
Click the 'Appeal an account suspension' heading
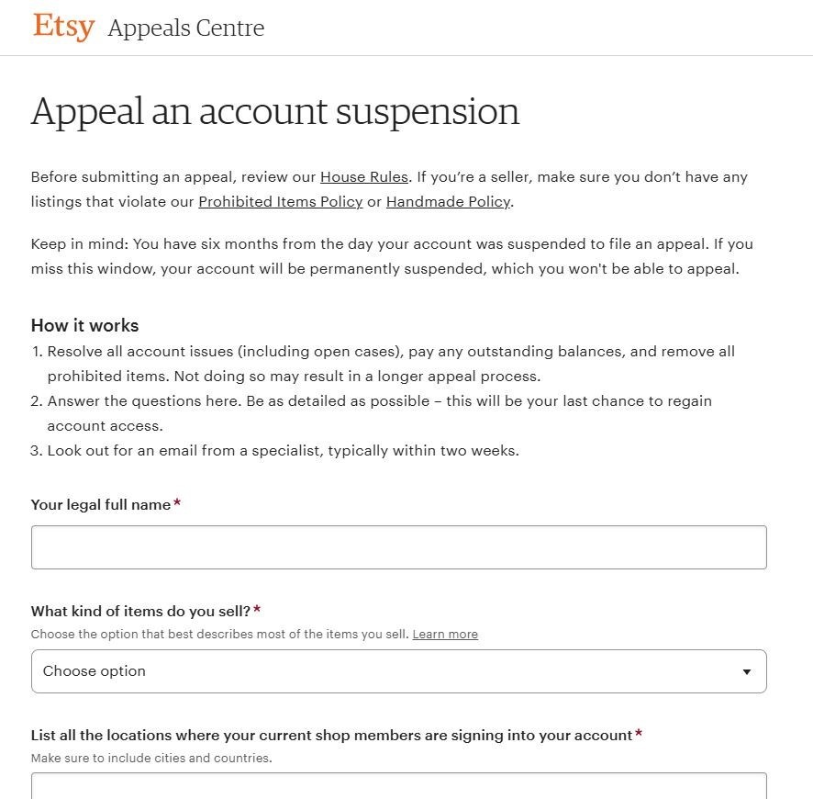(275, 111)
